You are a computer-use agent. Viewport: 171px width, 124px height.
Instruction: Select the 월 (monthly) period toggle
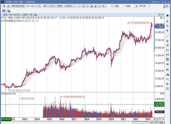coord(92,6)
